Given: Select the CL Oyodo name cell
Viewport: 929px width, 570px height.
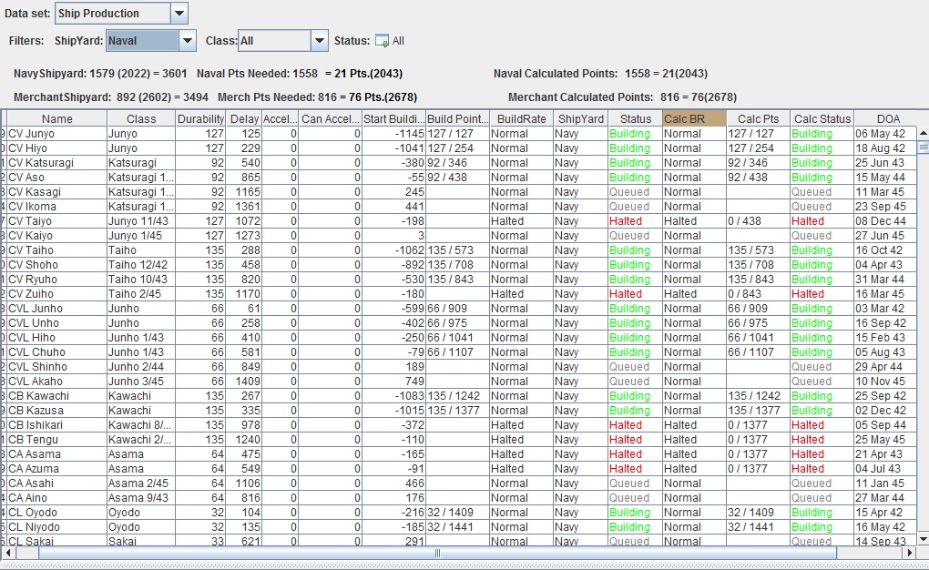Looking at the screenshot, I should point(56,513).
